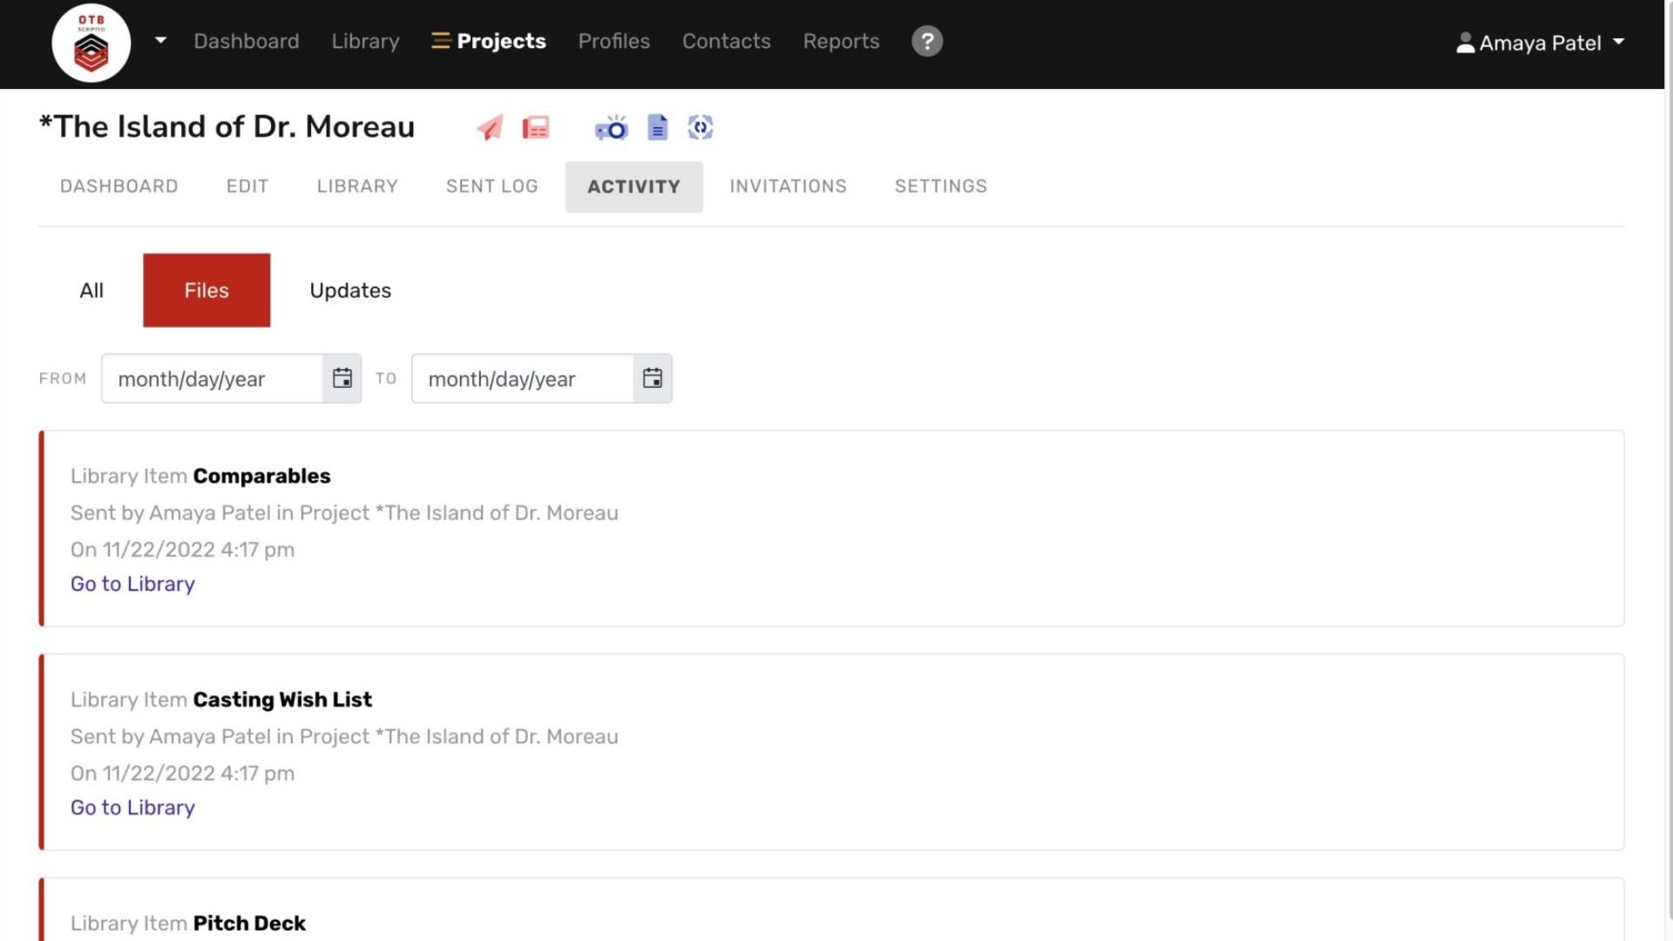Screen dimensions: 1673x941
Task: Enable the Updates activity filter
Action: (x=349, y=290)
